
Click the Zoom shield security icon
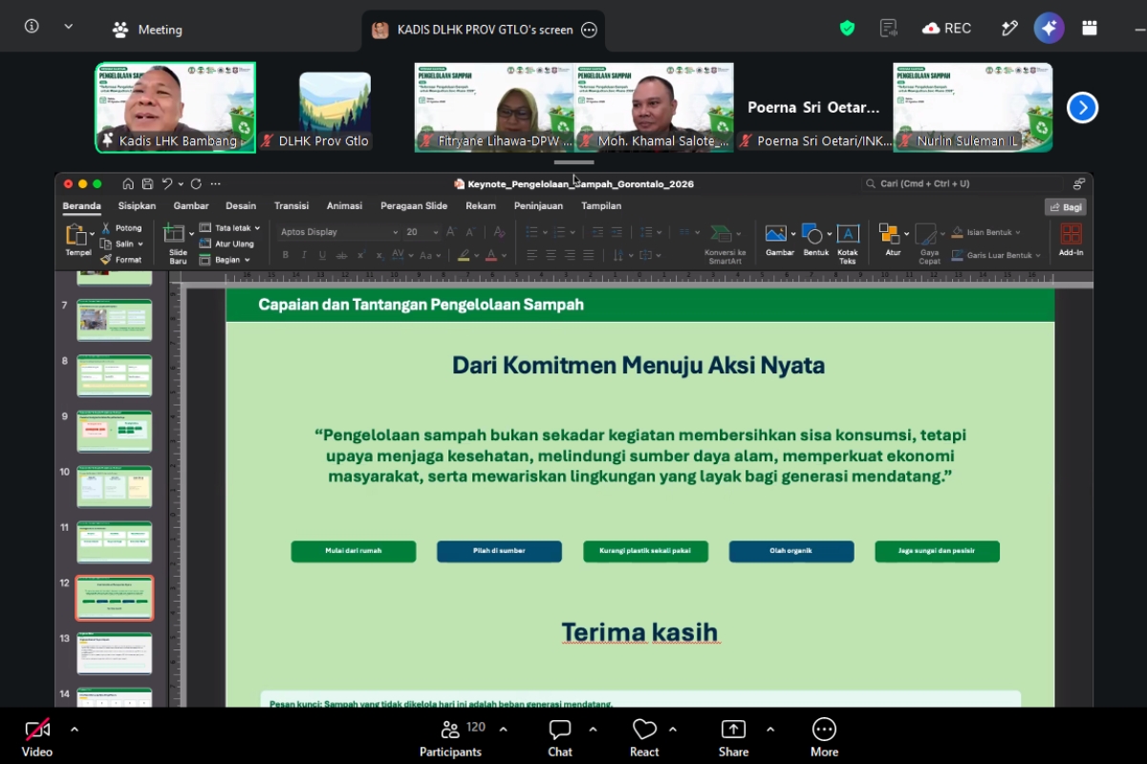click(x=847, y=29)
